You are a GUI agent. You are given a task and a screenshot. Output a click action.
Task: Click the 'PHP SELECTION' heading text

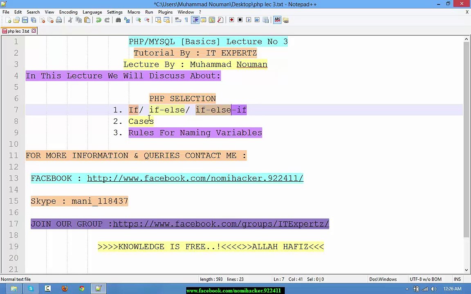(x=183, y=98)
